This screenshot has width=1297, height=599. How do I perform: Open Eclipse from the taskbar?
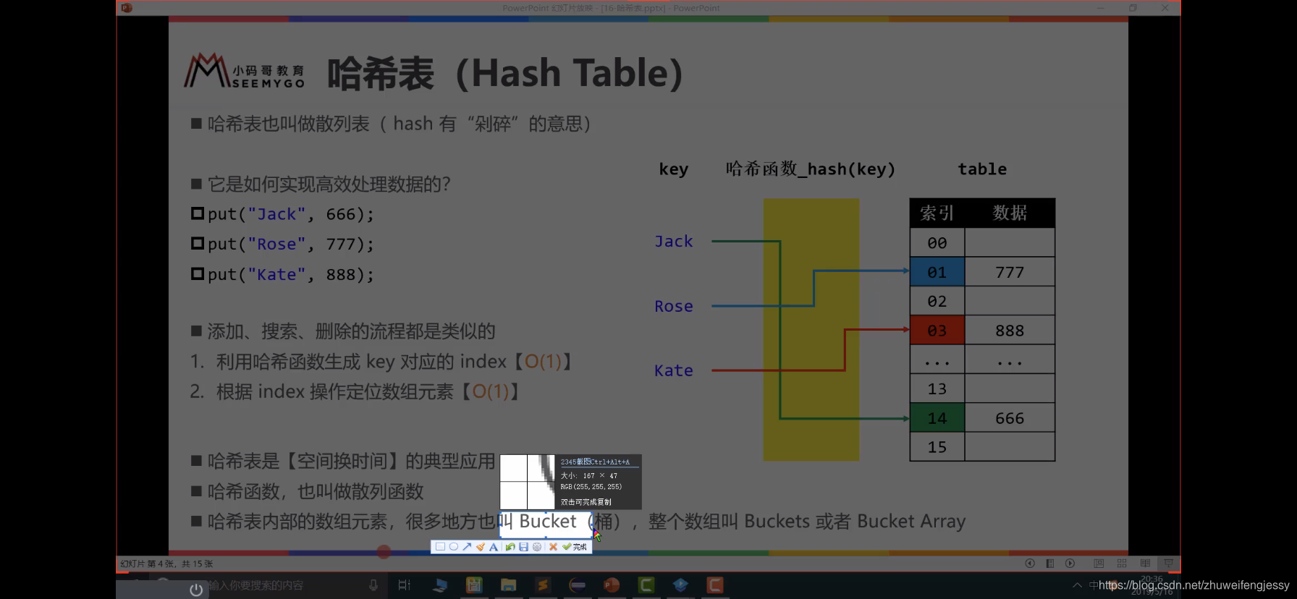[x=578, y=585]
